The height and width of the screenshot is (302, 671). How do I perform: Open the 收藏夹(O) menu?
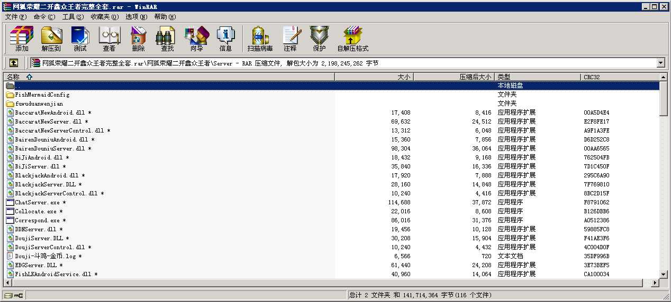(x=105, y=17)
